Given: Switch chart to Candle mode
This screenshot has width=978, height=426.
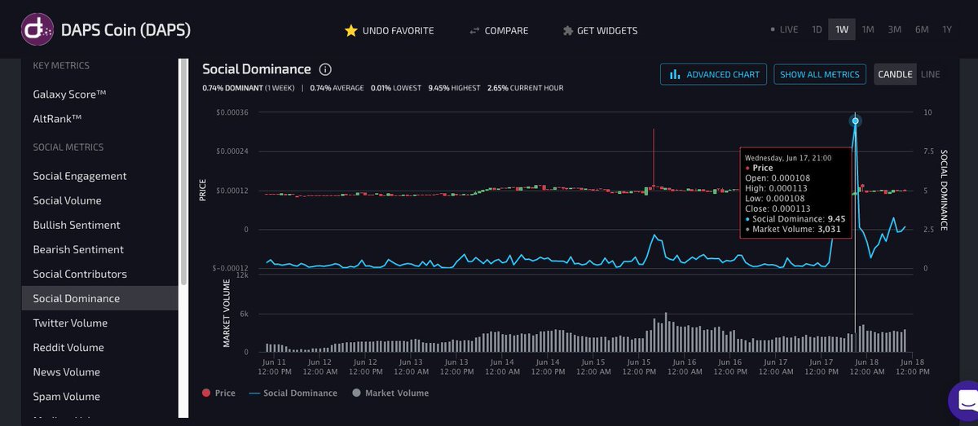Looking at the screenshot, I should point(895,74).
